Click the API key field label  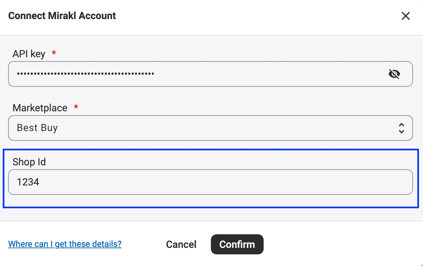point(29,54)
